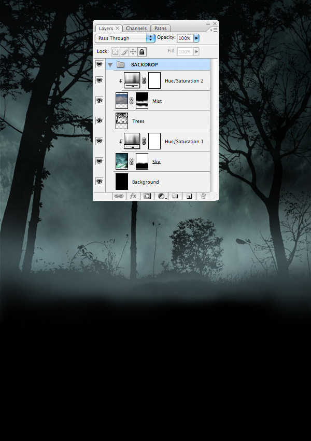
Task: Click the Hue/Saturation 1 clipping arrow
Action: click(x=121, y=142)
